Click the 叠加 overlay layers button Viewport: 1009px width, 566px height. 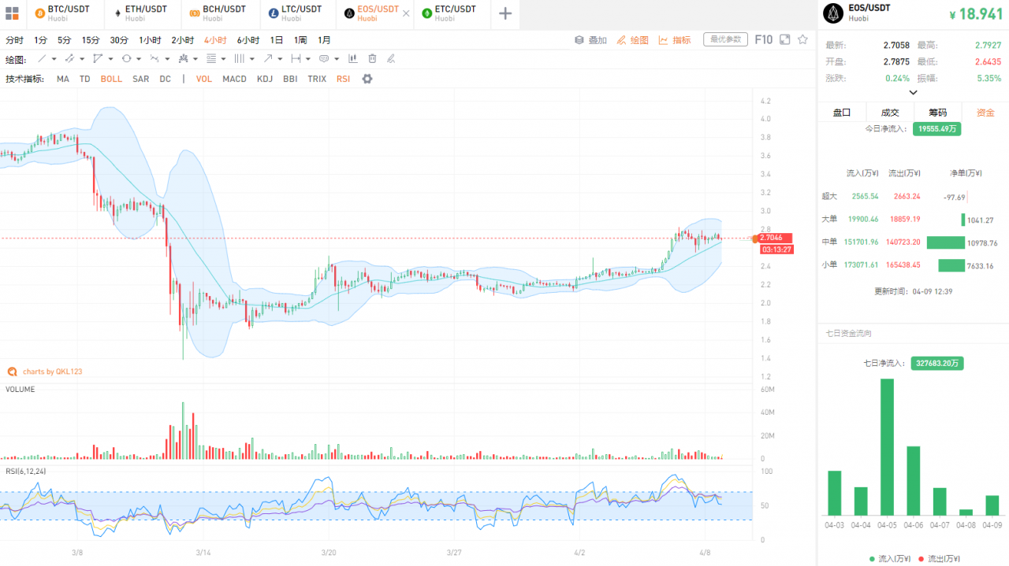pyautogui.click(x=590, y=40)
